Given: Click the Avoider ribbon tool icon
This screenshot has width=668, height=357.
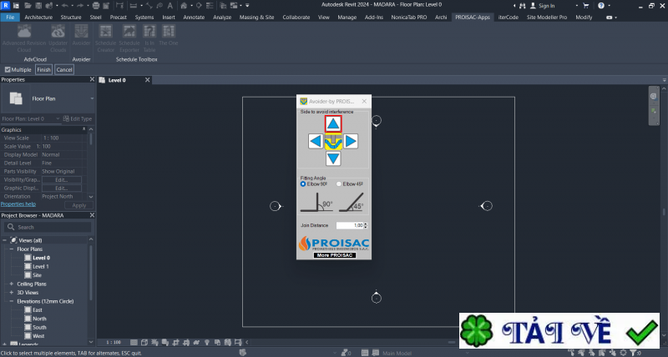Looking at the screenshot, I should 82,34.
